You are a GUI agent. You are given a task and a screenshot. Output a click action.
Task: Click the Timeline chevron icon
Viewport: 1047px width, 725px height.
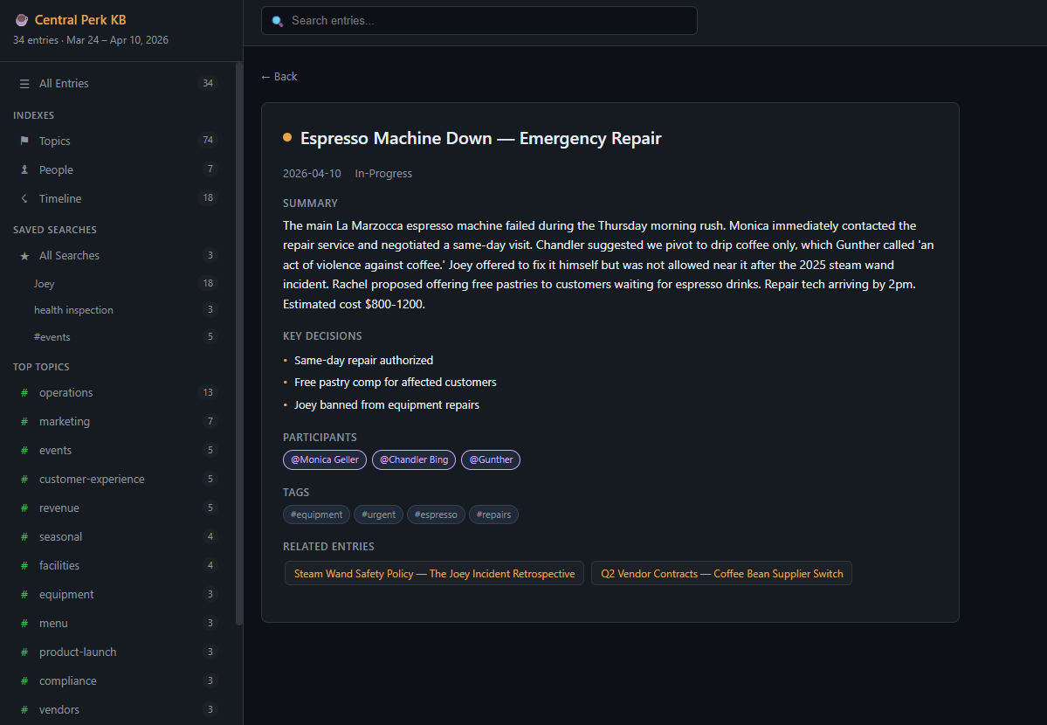point(24,199)
